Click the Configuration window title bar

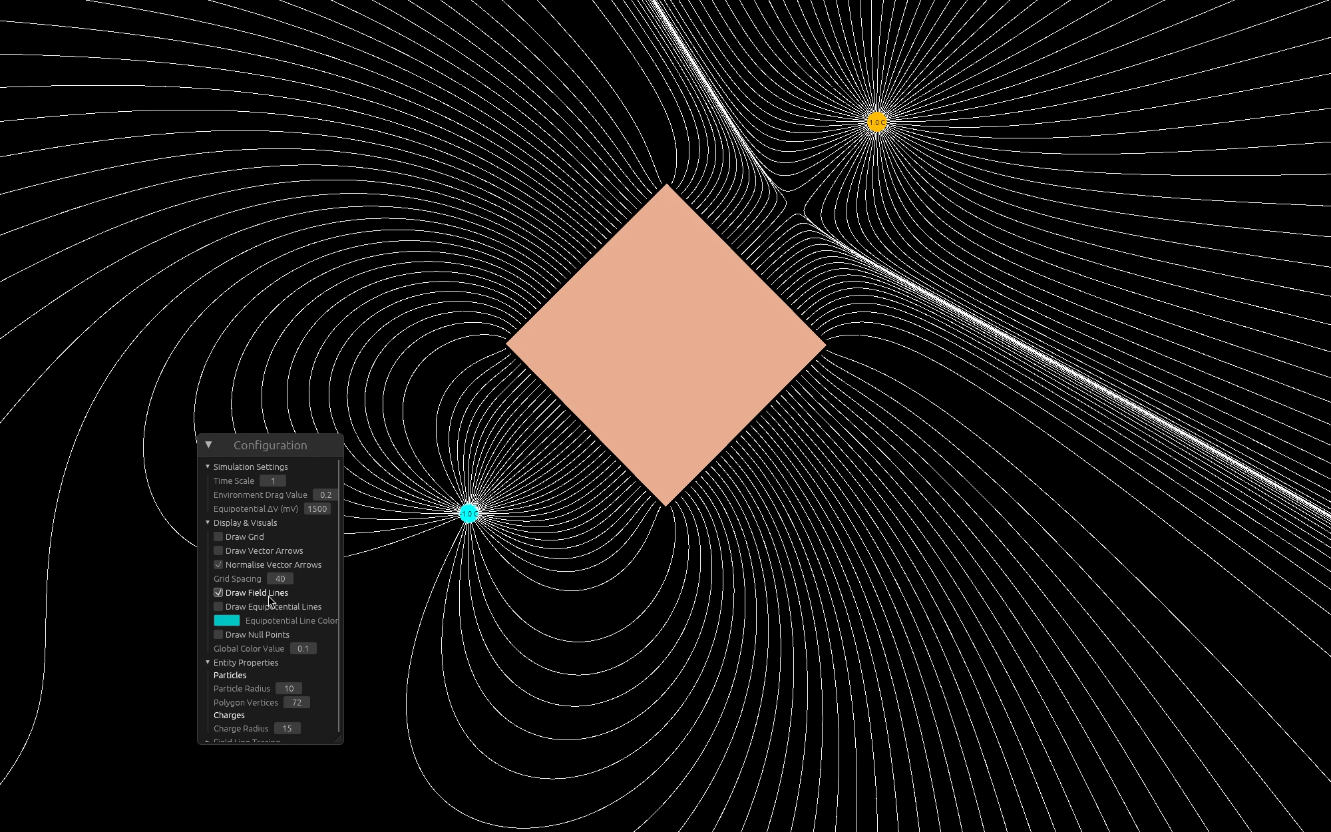point(270,445)
